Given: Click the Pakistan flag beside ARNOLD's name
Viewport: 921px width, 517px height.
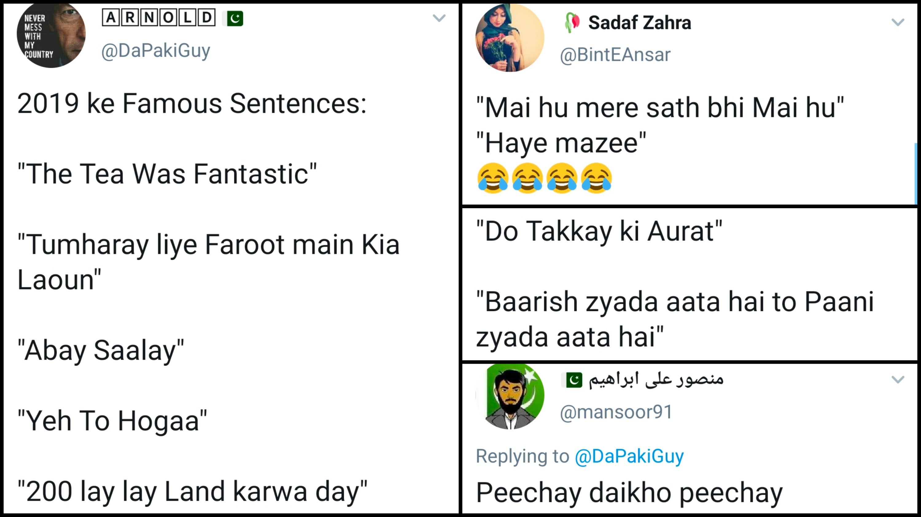Looking at the screenshot, I should click(x=235, y=18).
